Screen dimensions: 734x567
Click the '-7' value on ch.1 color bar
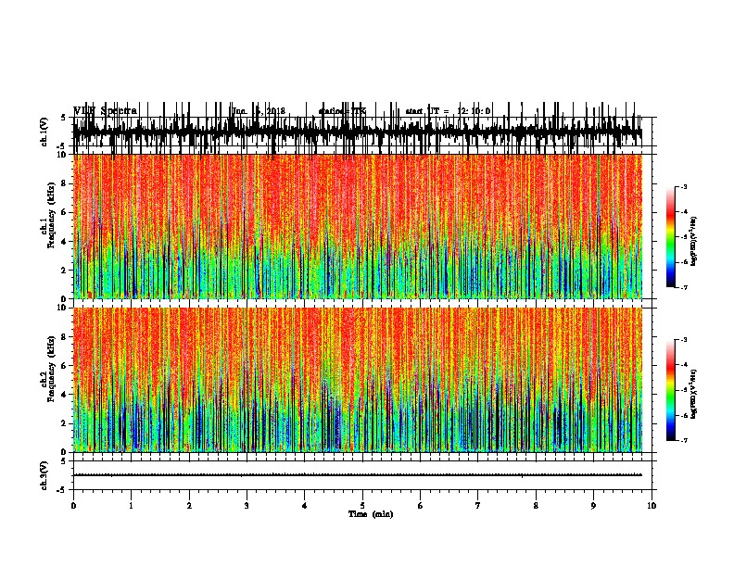683,287
